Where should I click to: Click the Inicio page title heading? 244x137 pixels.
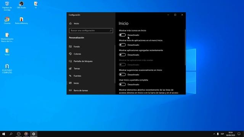coord(124,24)
